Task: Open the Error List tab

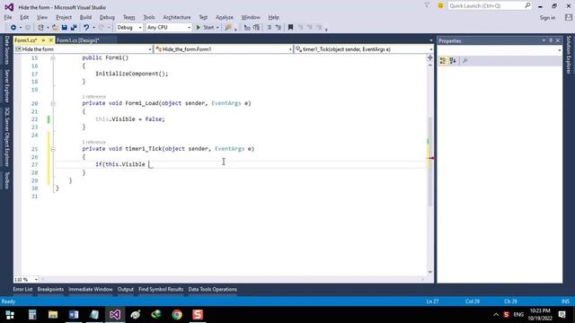Action: click(22, 289)
